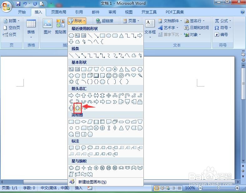Pick the cloud callout shape
Image resolution: width=246 pixels, height=193 pixels.
click(x=90, y=148)
